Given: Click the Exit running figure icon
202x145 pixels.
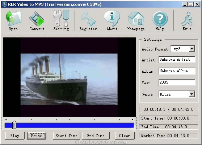Looking at the screenshot, I should tap(187, 19).
